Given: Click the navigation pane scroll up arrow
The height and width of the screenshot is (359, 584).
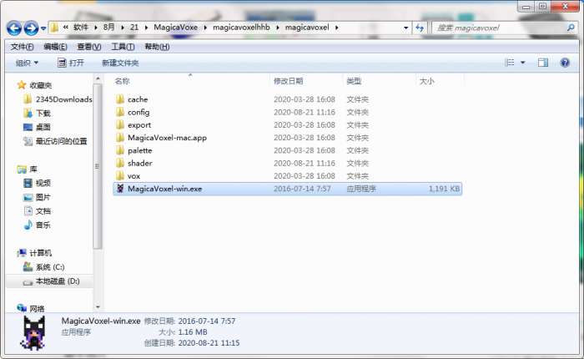Looking at the screenshot, I should [x=98, y=78].
